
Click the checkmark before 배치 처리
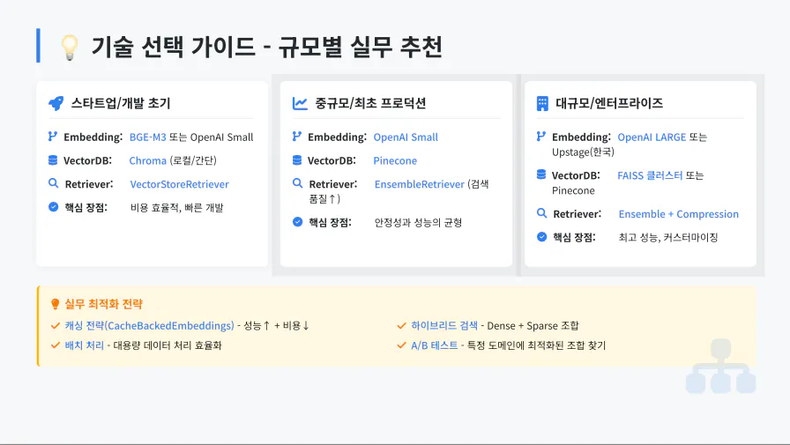[56, 345]
